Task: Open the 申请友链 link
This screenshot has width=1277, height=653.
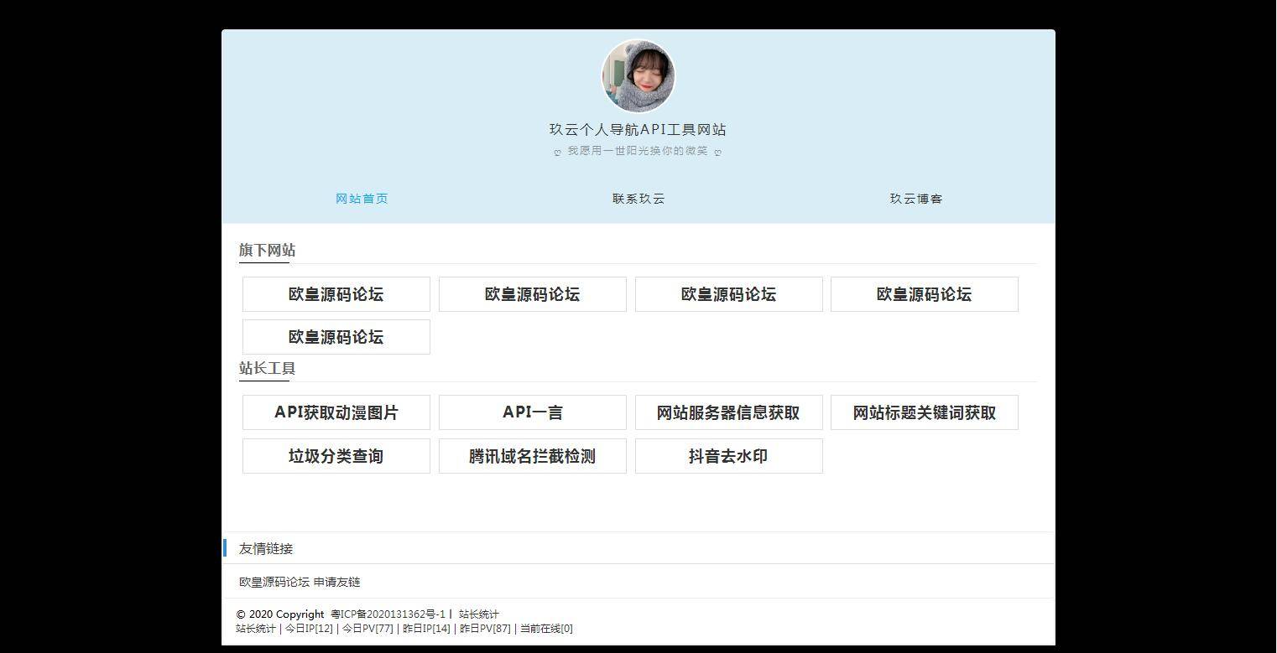Action: click(x=339, y=582)
